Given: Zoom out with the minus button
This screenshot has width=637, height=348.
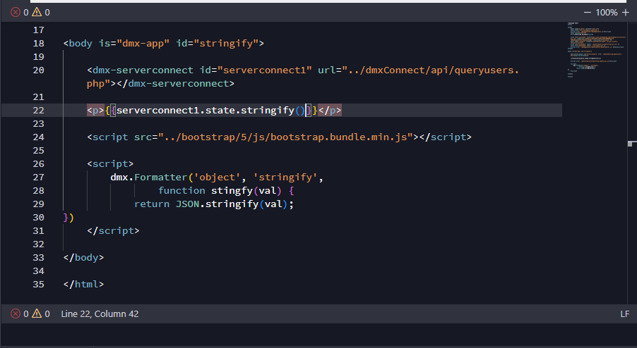Looking at the screenshot, I should pos(587,13).
